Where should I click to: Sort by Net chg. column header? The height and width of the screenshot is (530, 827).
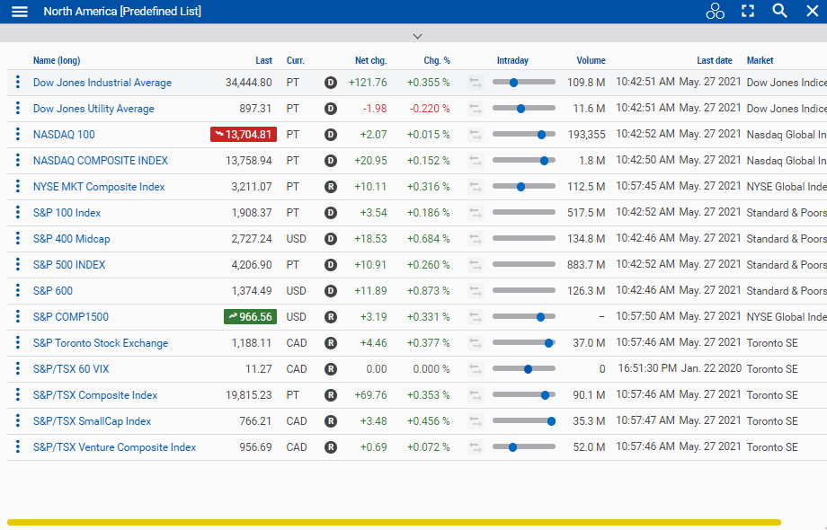point(370,60)
